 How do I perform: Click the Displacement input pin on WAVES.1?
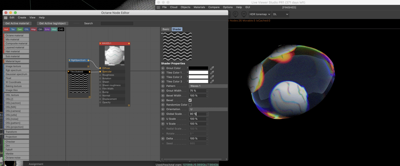(x=100, y=99)
